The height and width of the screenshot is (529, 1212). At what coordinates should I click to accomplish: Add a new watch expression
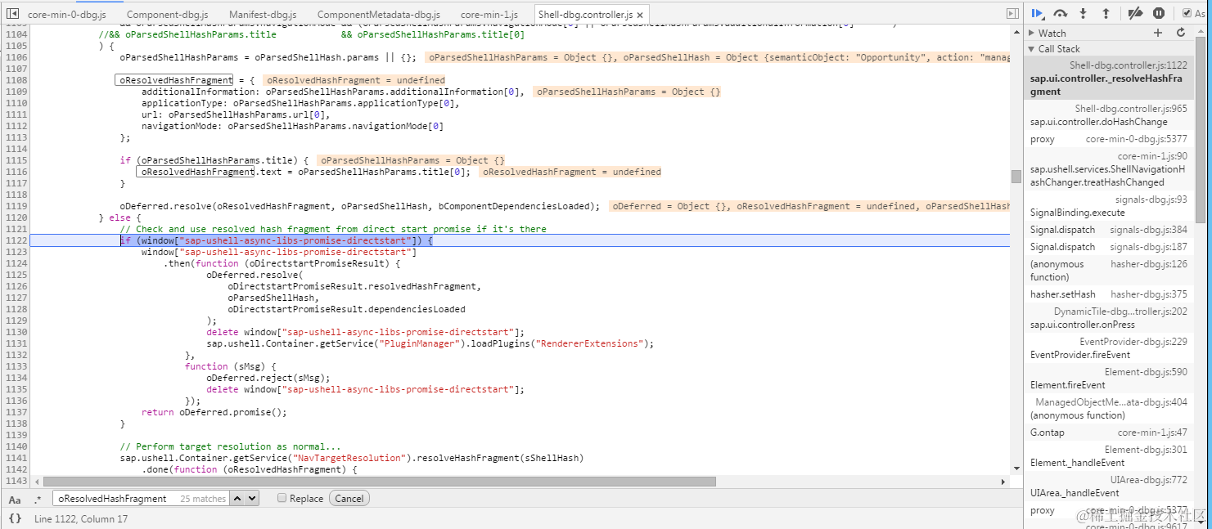pyautogui.click(x=1158, y=33)
